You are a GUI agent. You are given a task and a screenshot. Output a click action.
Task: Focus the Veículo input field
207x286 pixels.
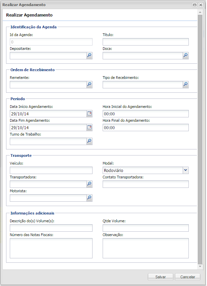click(51, 170)
